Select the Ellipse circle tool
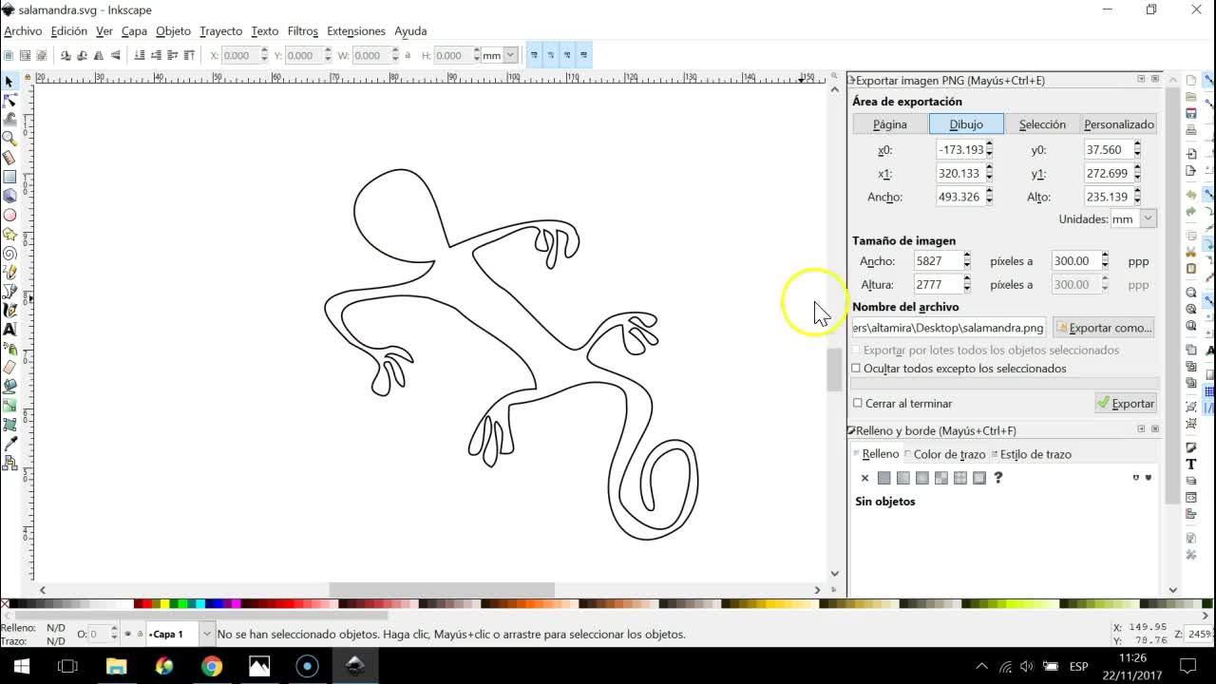This screenshot has height=684, width=1216. coord(9,215)
